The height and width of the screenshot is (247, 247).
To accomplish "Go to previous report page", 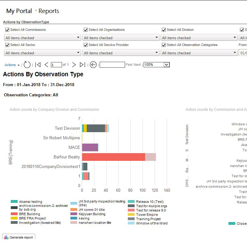I will [x=46, y=65].
